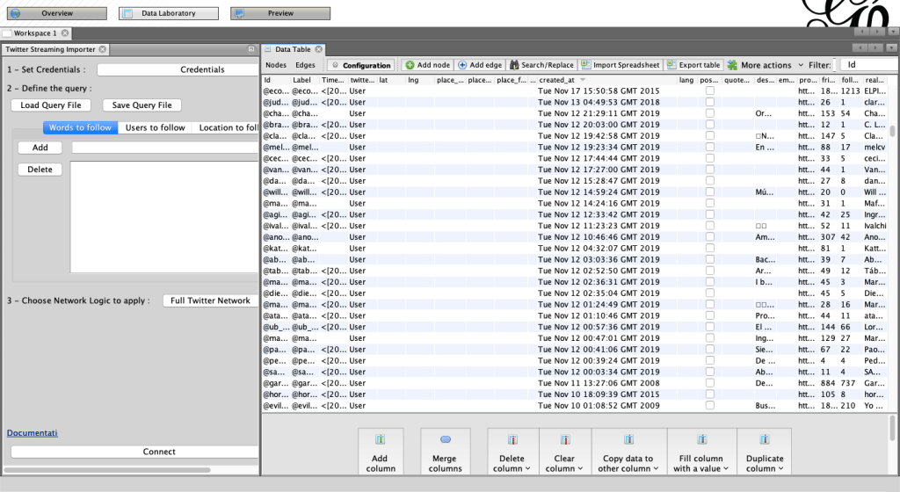Screen dimensions: 900x492
Task: Switch to Words to follow tab
Action: point(80,127)
